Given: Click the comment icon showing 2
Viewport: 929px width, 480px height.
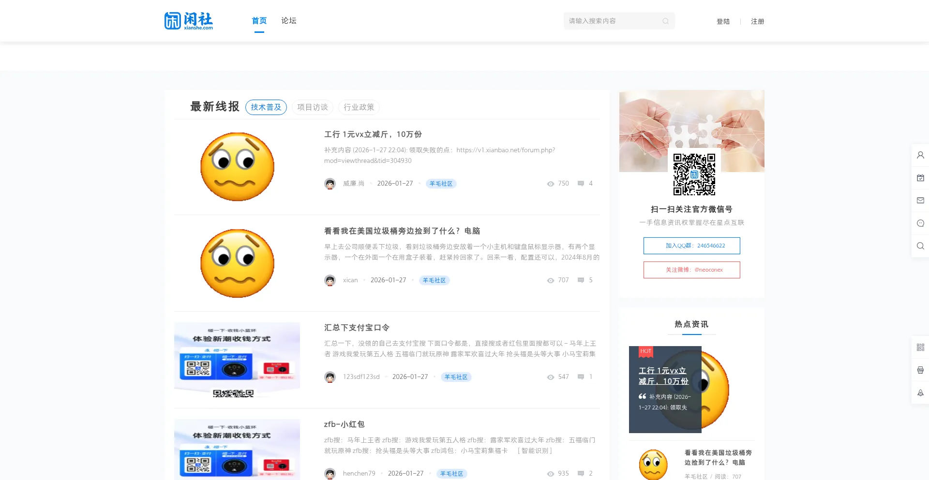Looking at the screenshot, I should click(x=581, y=474).
